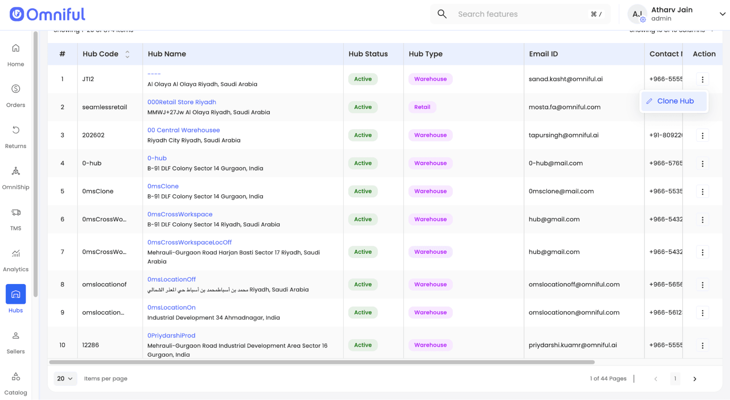Open the Sellers sidebar icon
This screenshot has height=400, width=730.
pos(16,336)
